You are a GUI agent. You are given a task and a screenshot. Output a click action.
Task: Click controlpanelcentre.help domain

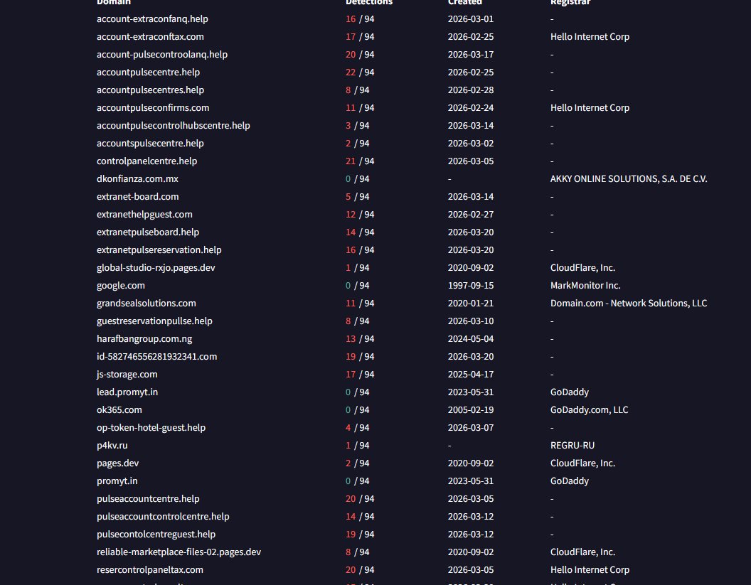147,161
